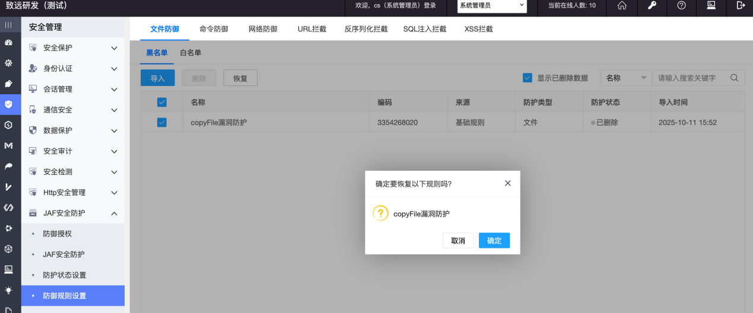Image resolution: width=753 pixels, height=313 pixels.
Task: Click the active shield icon in left rail
Action: pos(8,104)
